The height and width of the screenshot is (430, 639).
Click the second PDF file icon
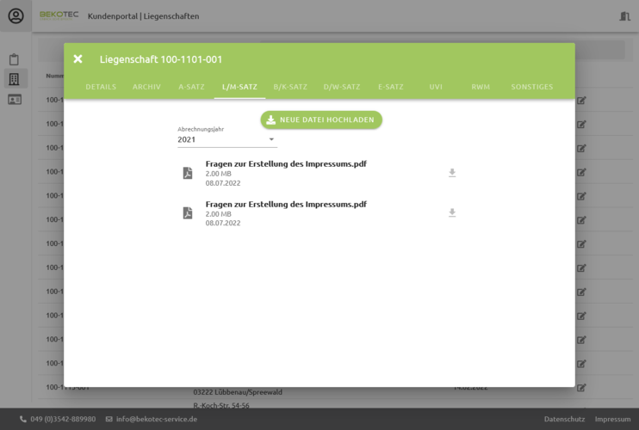coord(188,212)
